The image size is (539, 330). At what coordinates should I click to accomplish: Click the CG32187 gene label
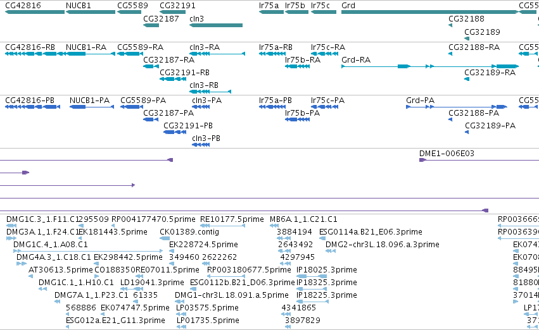click(161, 18)
